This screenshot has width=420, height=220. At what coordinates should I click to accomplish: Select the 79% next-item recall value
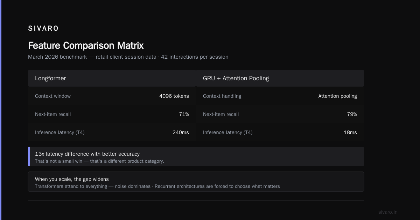click(x=352, y=114)
